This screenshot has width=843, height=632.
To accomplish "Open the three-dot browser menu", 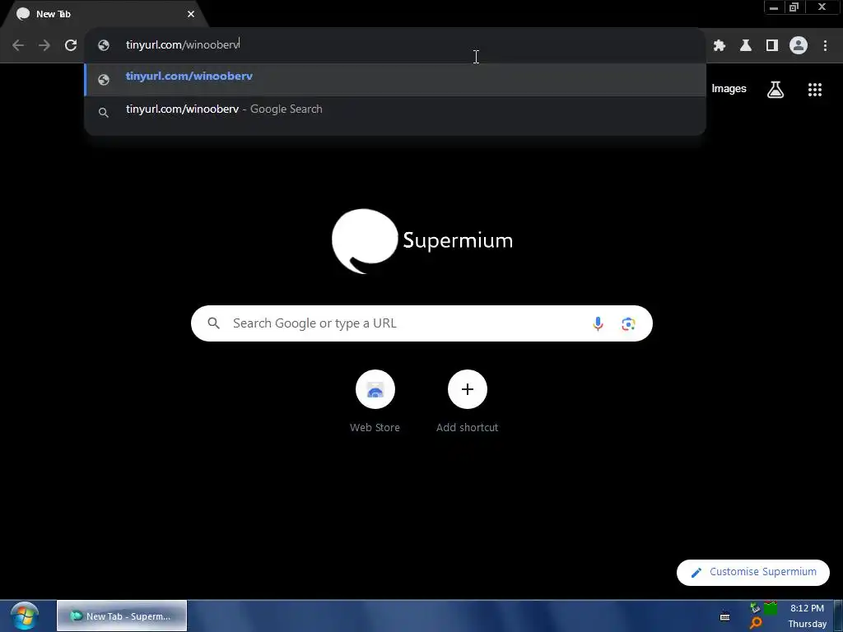I will [x=825, y=46].
